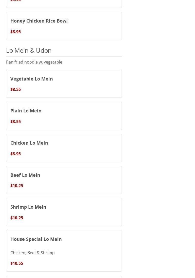Select the Vegetable Lo Mein title
This screenshot has height=278, width=195.
[x=32, y=79]
